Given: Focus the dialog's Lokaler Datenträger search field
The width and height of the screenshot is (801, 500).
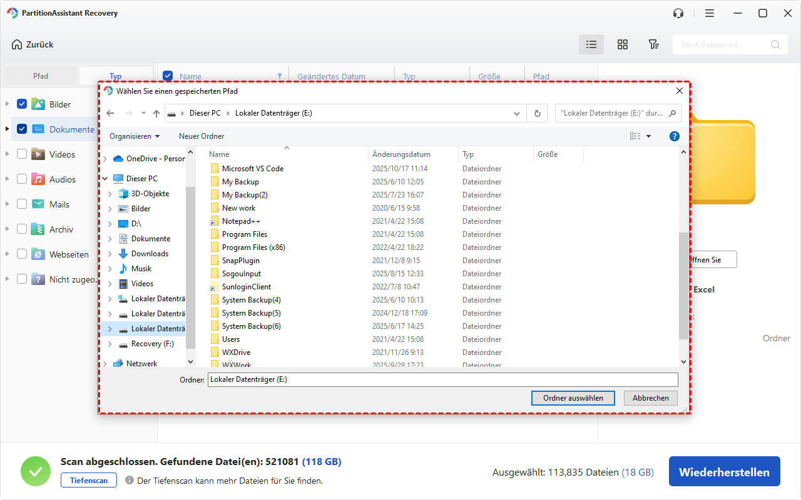Looking at the screenshot, I should 618,113.
